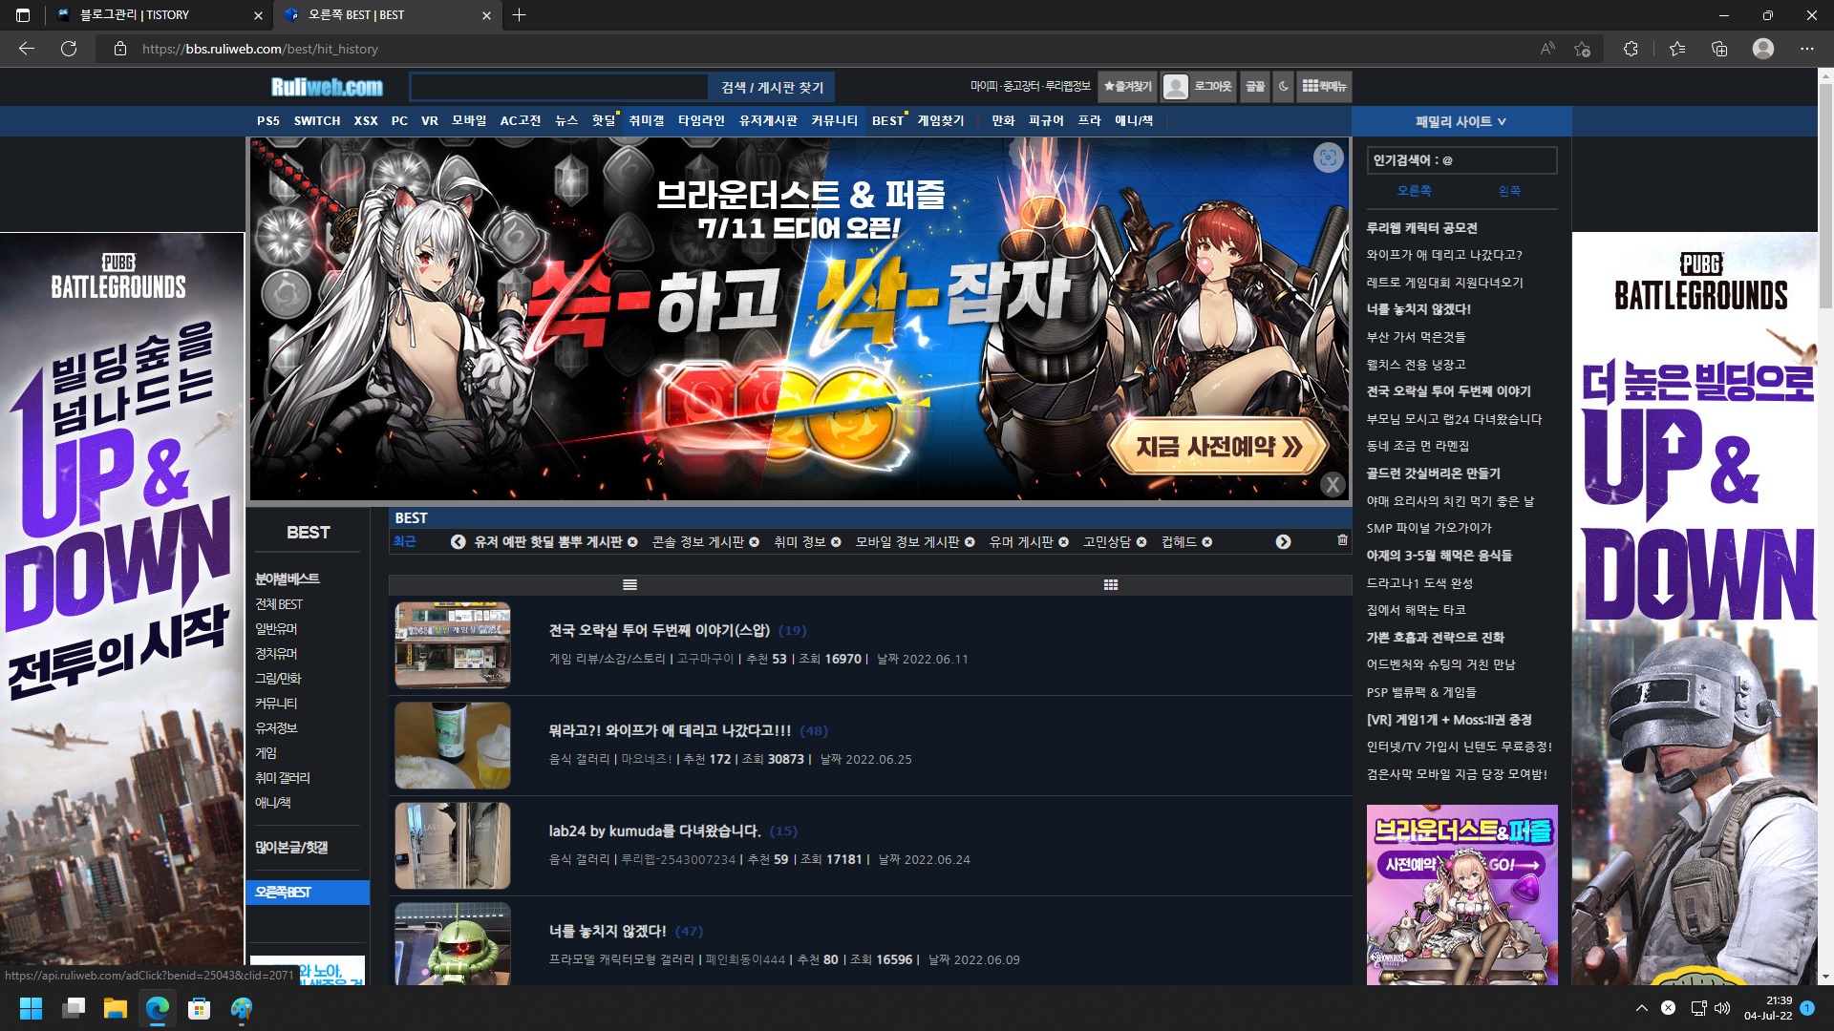Select 유머 BEST in left sidebar
This screenshot has height=1031, width=1834.
(x=276, y=629)
